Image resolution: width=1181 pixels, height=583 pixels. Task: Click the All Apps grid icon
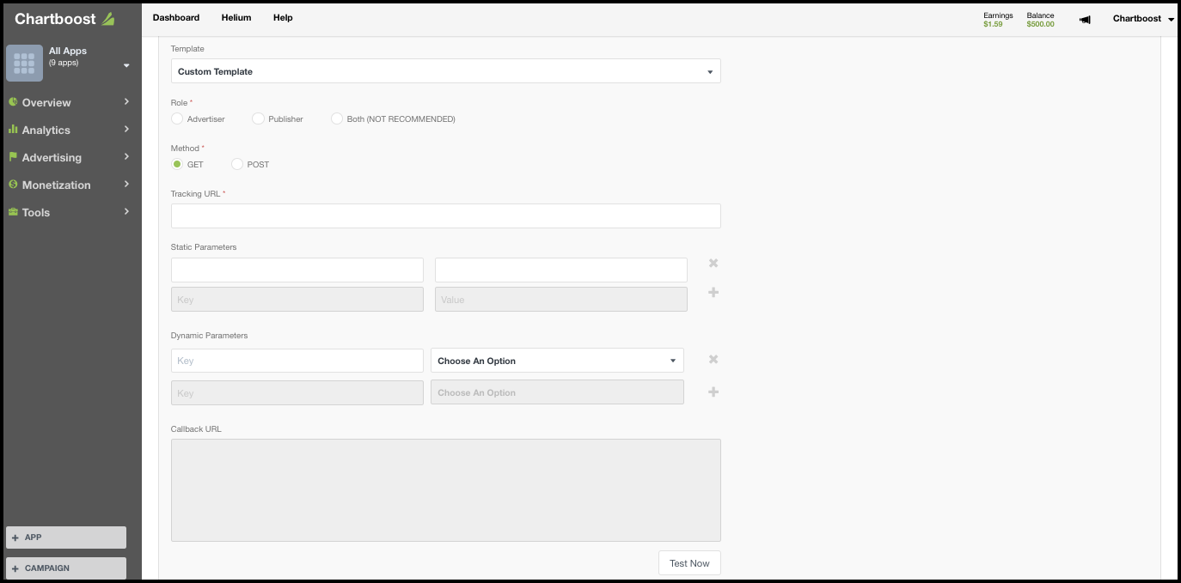(x=24, y=63)
